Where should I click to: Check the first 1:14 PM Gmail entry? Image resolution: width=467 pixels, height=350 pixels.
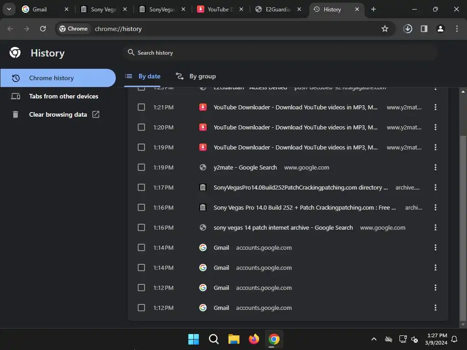point(141,247)
